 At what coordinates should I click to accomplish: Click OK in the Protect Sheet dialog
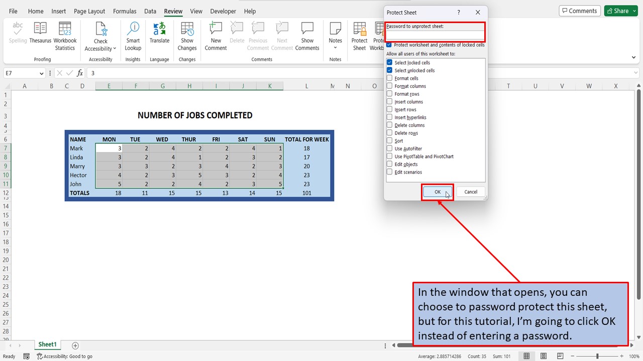437,192
